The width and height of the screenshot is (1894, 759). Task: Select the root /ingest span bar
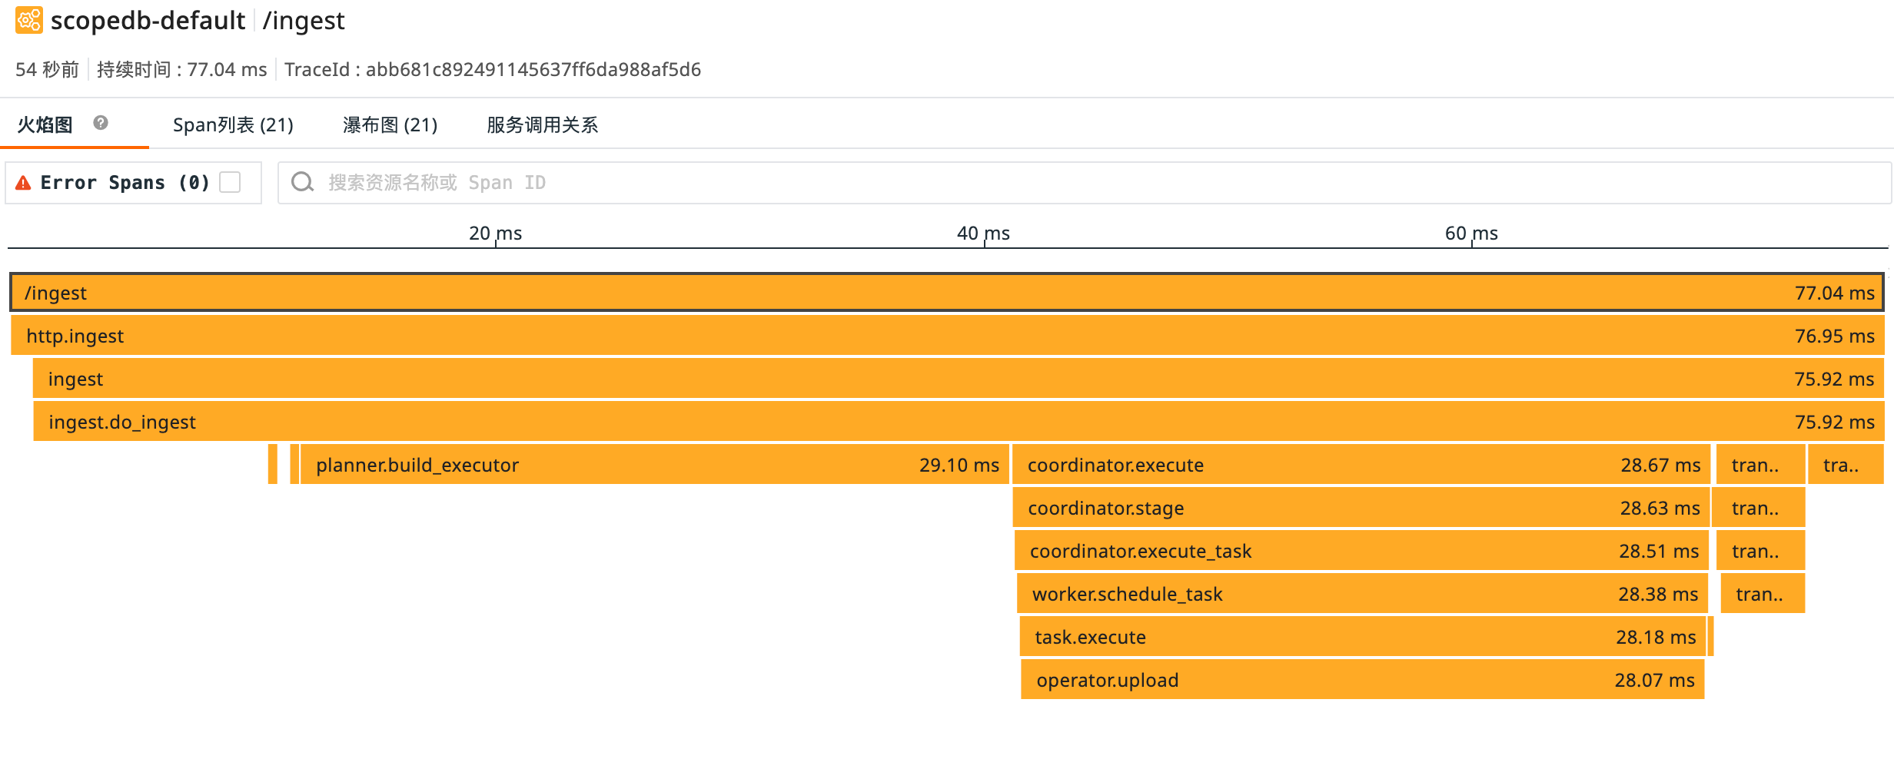[945, 293]
